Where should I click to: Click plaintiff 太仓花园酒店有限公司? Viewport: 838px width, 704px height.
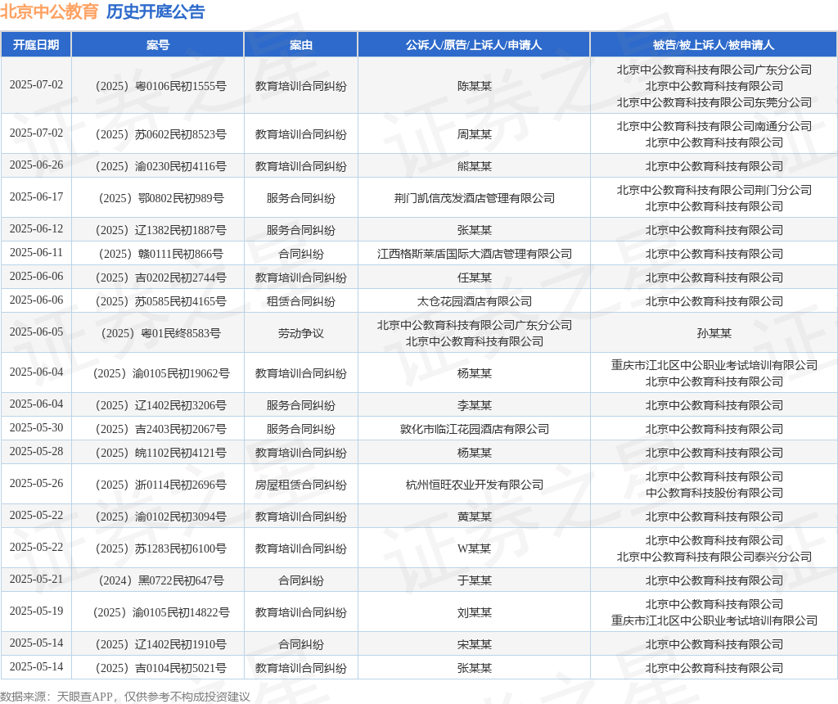click(474, 301)
